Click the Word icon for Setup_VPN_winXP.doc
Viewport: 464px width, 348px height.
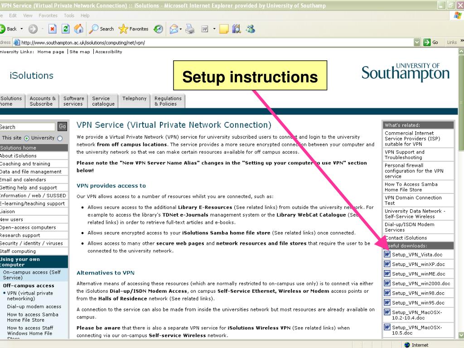387,264
